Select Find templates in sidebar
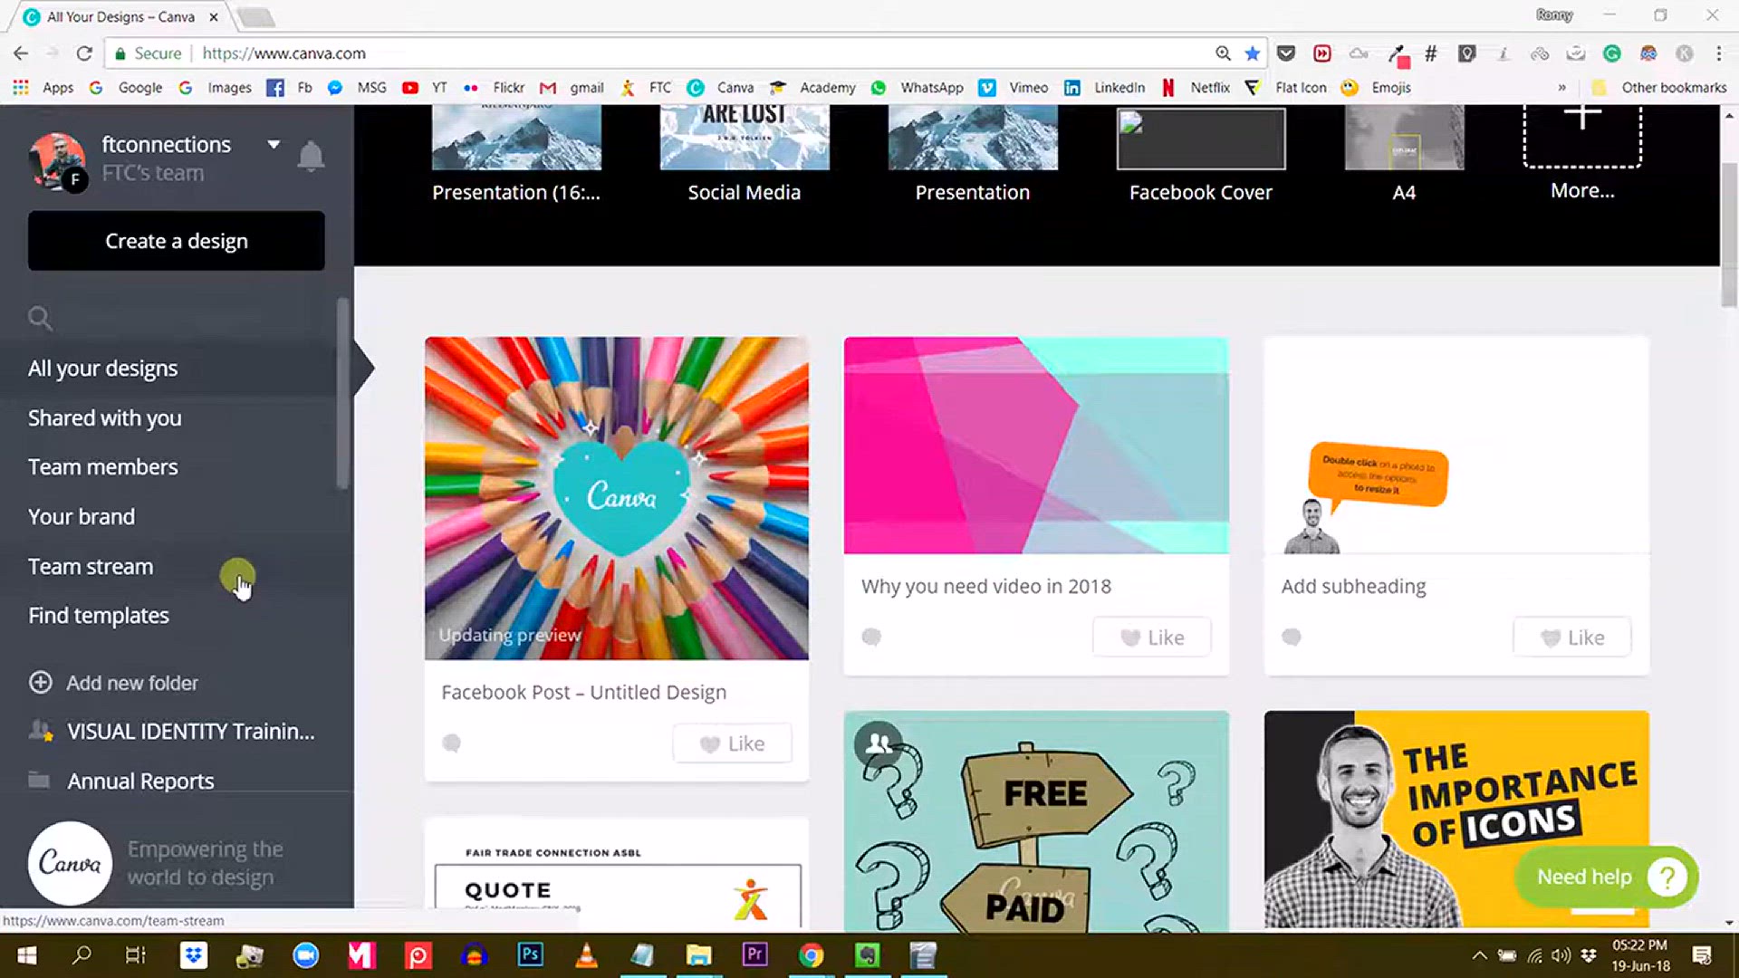 point(99,616)
